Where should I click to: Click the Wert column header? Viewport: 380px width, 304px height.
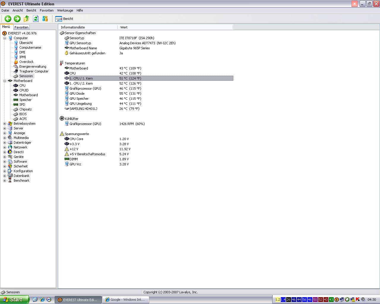point(175,27)
